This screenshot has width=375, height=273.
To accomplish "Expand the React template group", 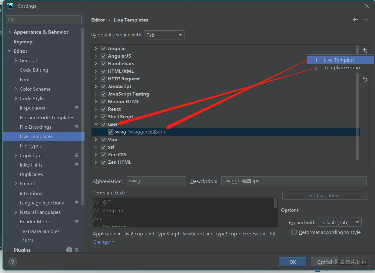I will (x=96, y=109).
